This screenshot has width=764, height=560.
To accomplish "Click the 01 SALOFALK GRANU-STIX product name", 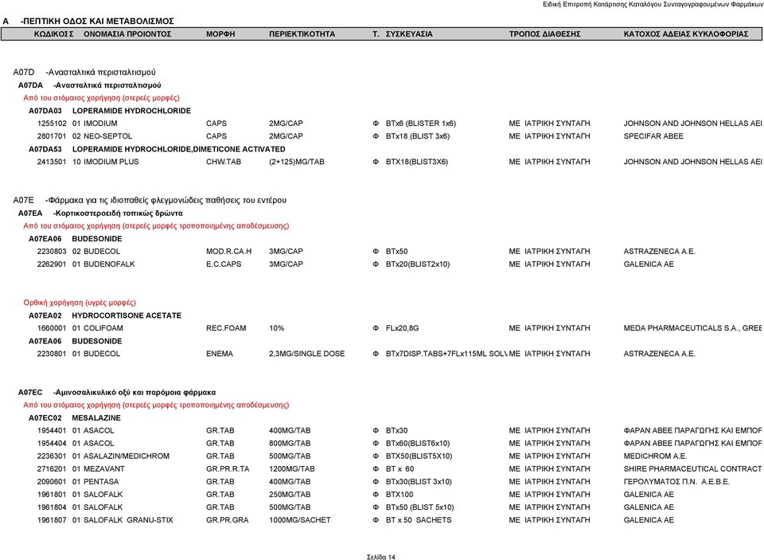I will [x=123, y=520].
